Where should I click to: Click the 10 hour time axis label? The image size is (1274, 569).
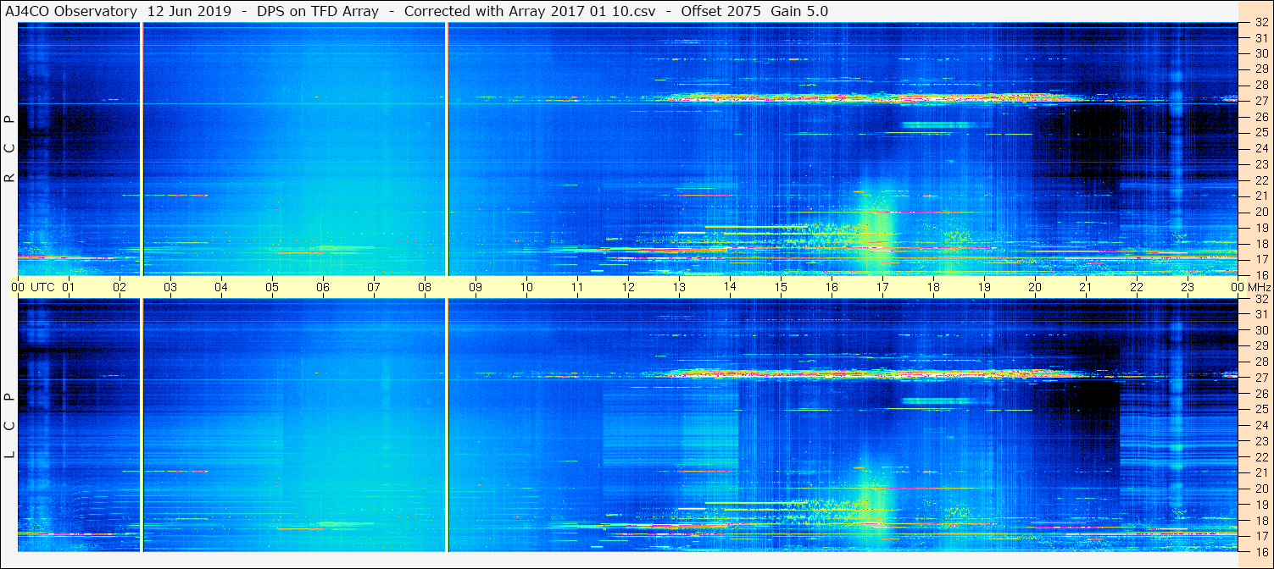click(x=526, y=287)
